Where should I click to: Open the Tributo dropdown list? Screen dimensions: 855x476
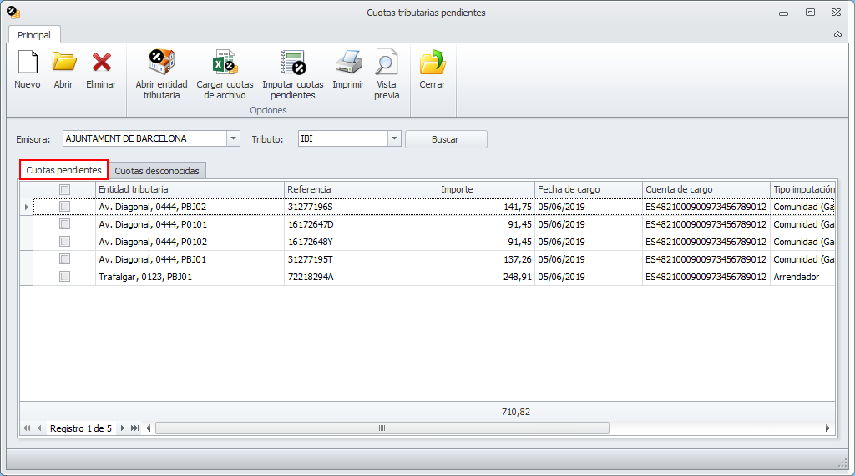tap(395, 139)
